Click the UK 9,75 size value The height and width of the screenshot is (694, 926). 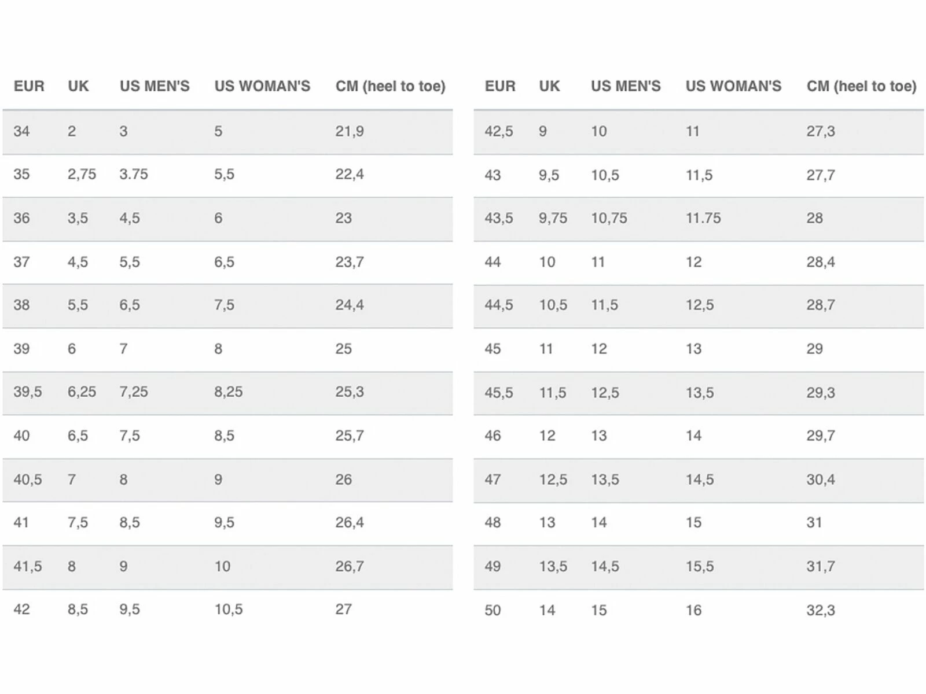tap(553, 218)
